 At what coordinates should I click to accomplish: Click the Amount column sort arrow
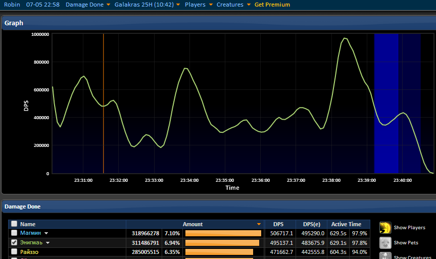point(259,224)
